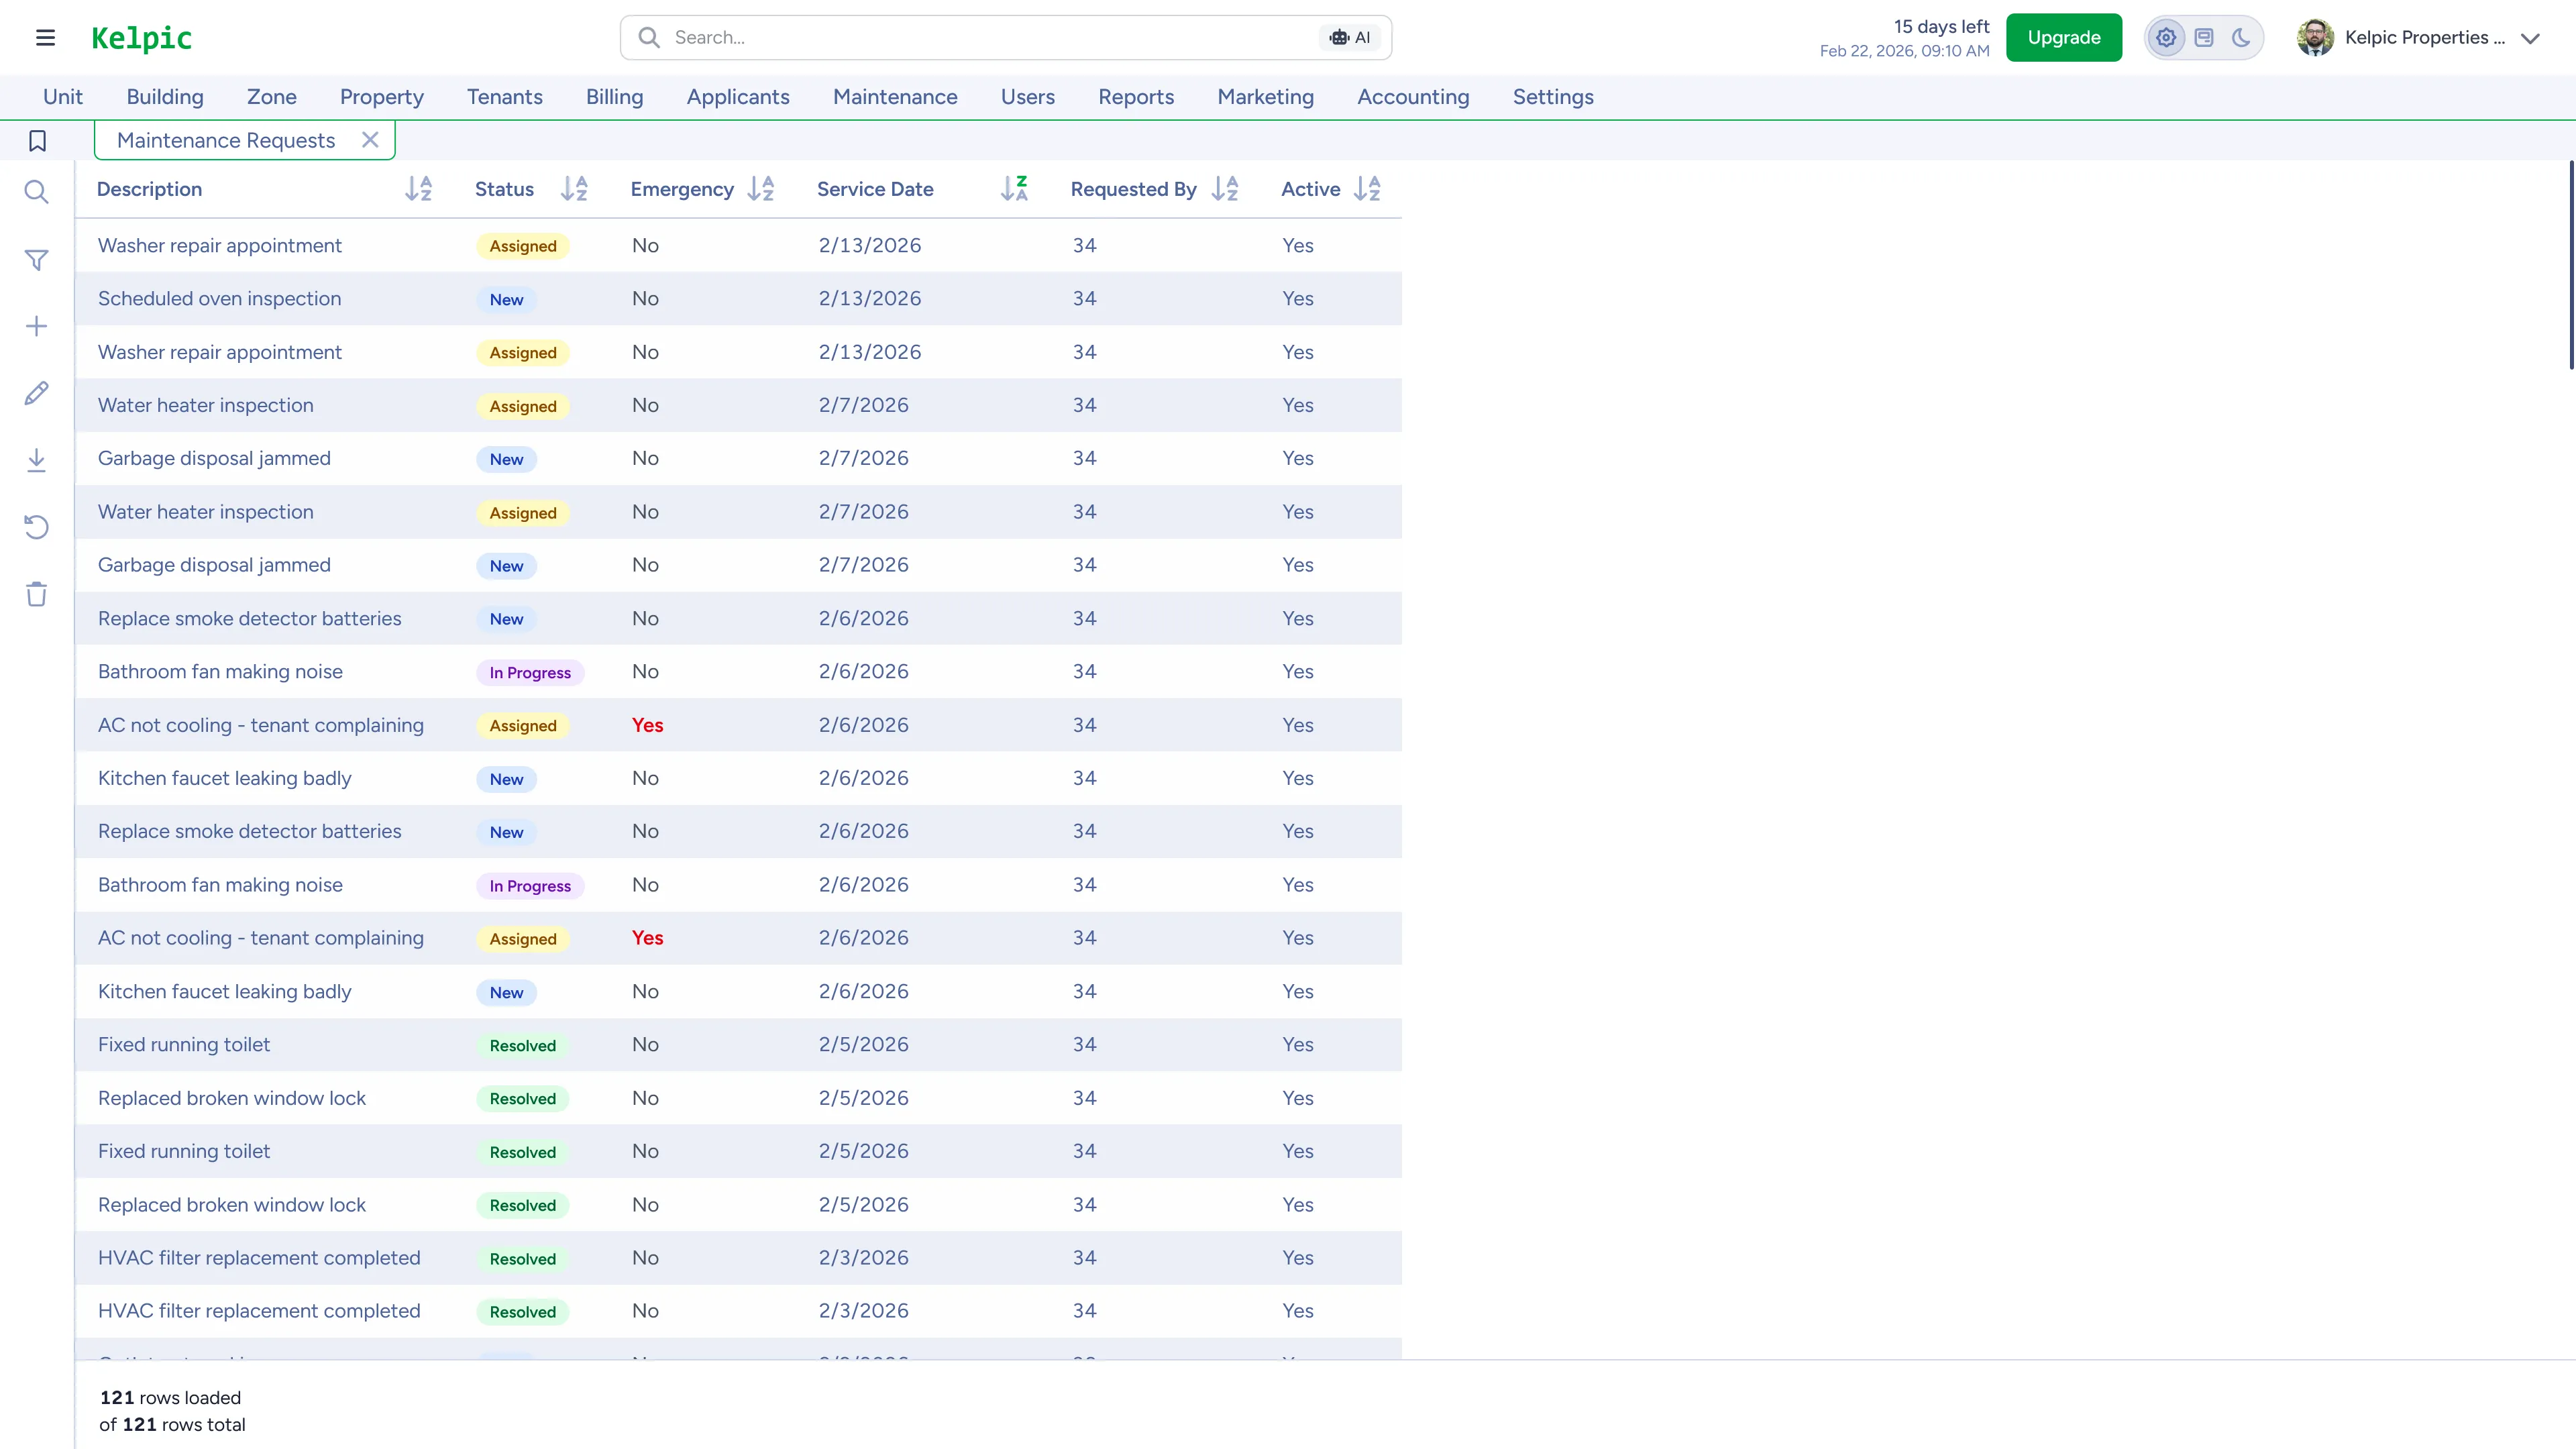This screenshot has width=2576, height=1449.
Task: Click the Assigned status badge on Washer repair appointment
Action: (522, 246)
